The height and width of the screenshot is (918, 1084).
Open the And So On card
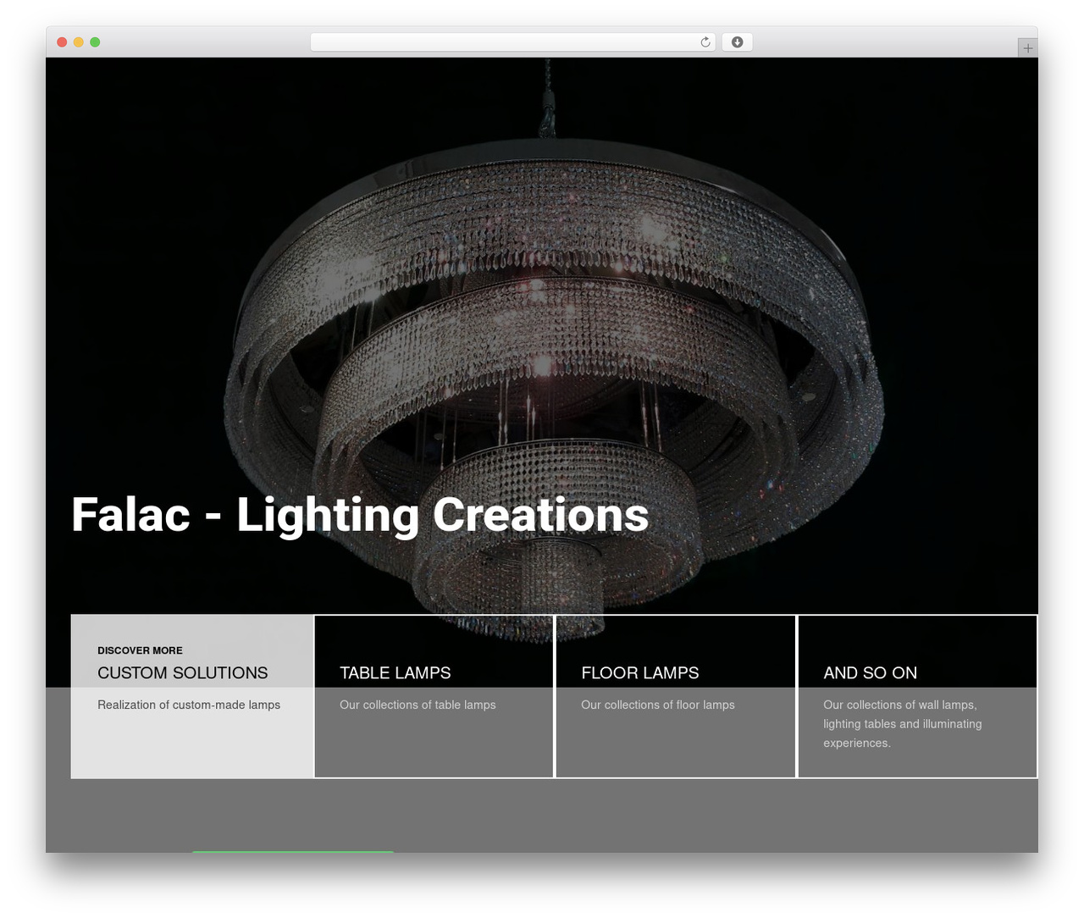pos(917,696)
